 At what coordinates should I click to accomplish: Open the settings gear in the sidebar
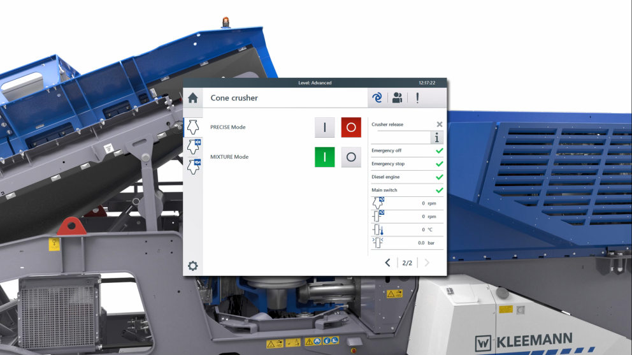(x=192, y=266)
